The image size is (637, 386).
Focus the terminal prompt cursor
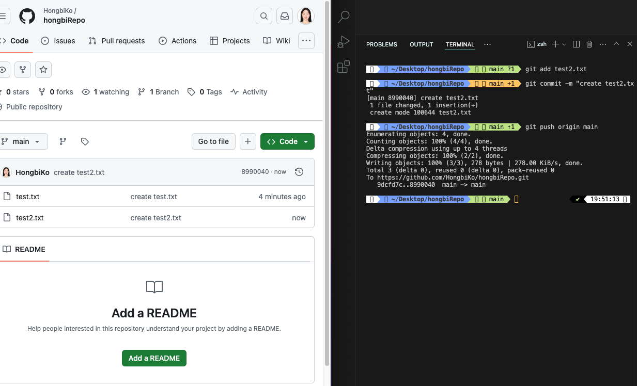tap(516, 199)
